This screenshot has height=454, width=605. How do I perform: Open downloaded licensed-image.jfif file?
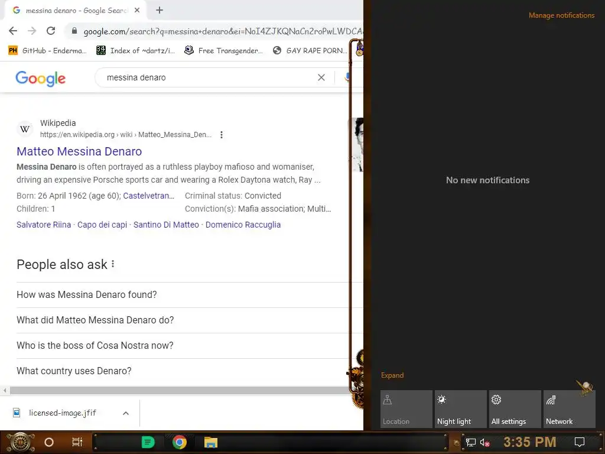(x=61, y=413)
